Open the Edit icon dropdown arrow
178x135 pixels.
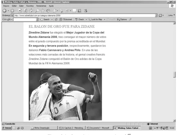point(70,11)
